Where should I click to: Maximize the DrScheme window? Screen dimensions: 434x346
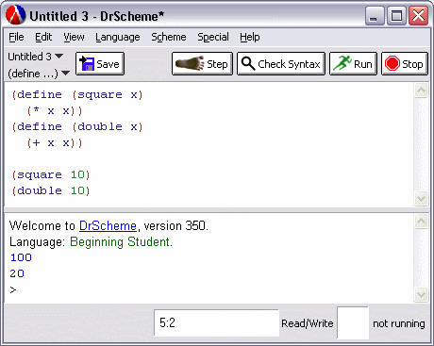(396, 15)
